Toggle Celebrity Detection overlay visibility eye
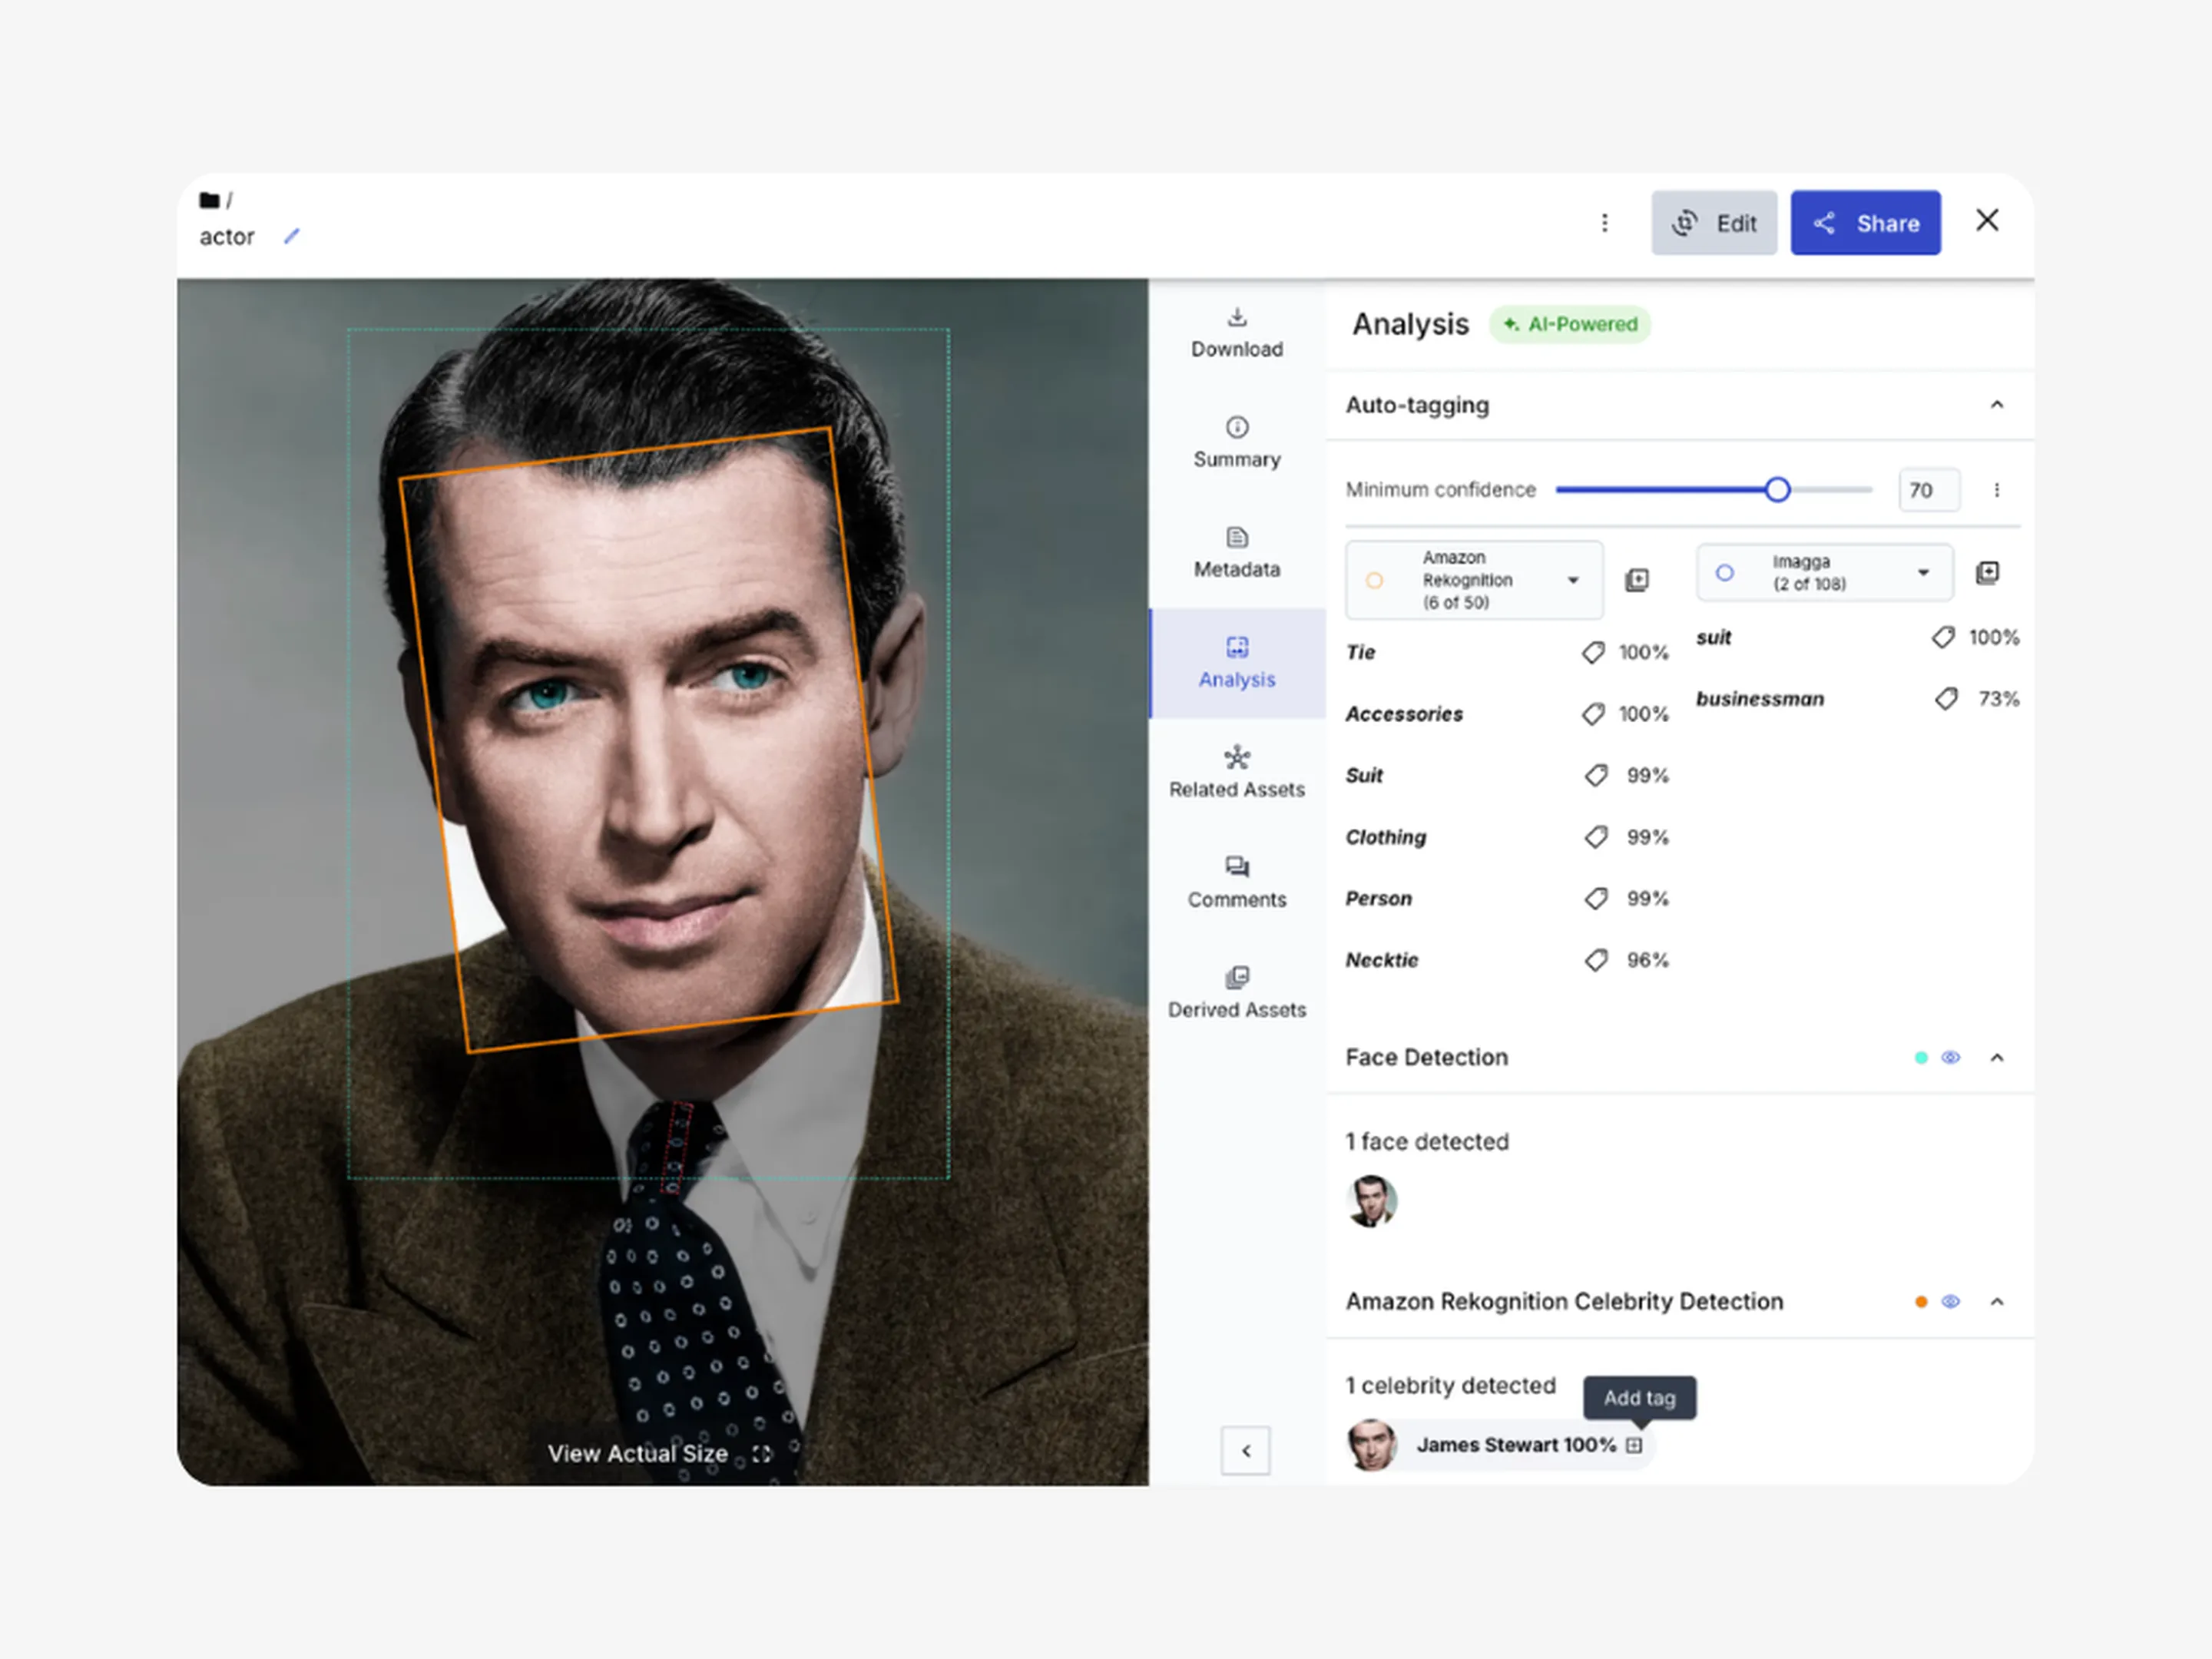The image size is (2212, 1659). (x=1951, y=1302)
